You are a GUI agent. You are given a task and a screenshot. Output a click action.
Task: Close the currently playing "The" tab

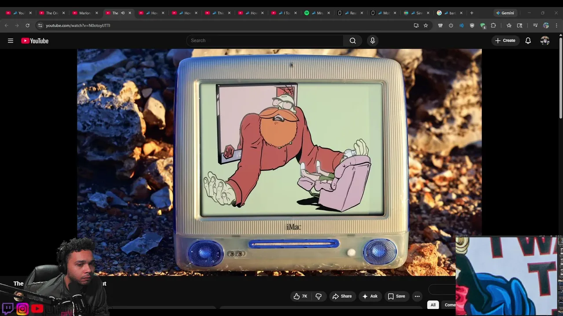[x=130, y=13]
